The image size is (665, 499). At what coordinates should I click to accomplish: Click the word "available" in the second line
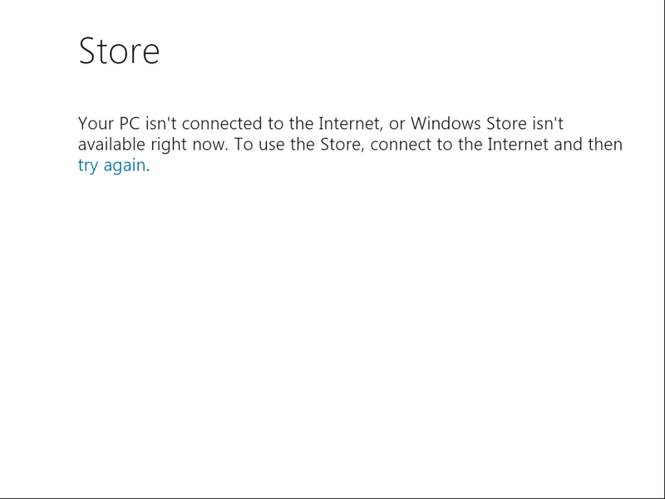point(112,145)
